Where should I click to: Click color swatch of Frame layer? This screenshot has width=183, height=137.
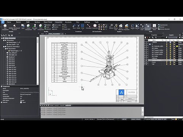177,62
